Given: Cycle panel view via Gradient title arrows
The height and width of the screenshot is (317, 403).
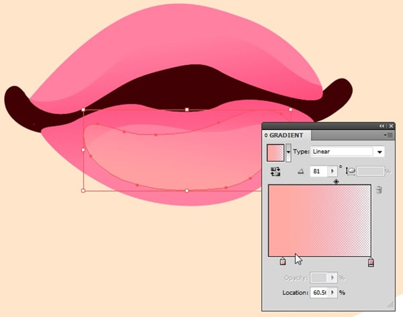Looking at the screenshot, I should 266,135.
